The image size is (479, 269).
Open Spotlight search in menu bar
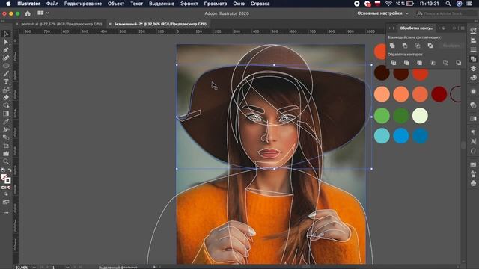point(448,4)
